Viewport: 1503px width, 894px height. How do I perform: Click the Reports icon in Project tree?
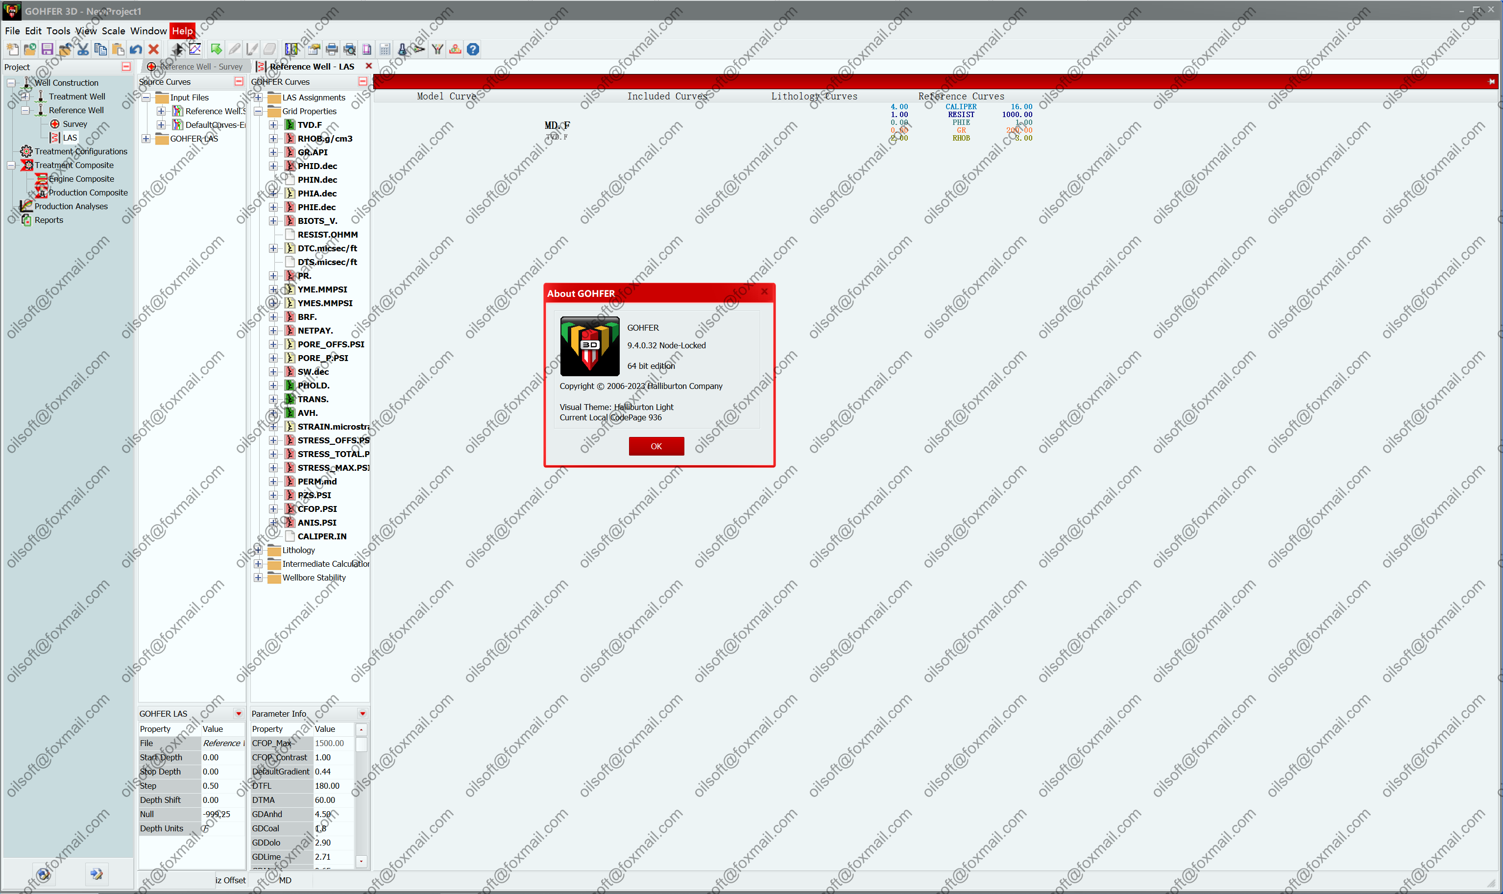[26, 220]
